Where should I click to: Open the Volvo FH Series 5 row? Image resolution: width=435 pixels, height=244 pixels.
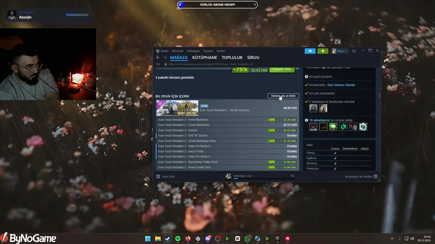pos(227,157)
